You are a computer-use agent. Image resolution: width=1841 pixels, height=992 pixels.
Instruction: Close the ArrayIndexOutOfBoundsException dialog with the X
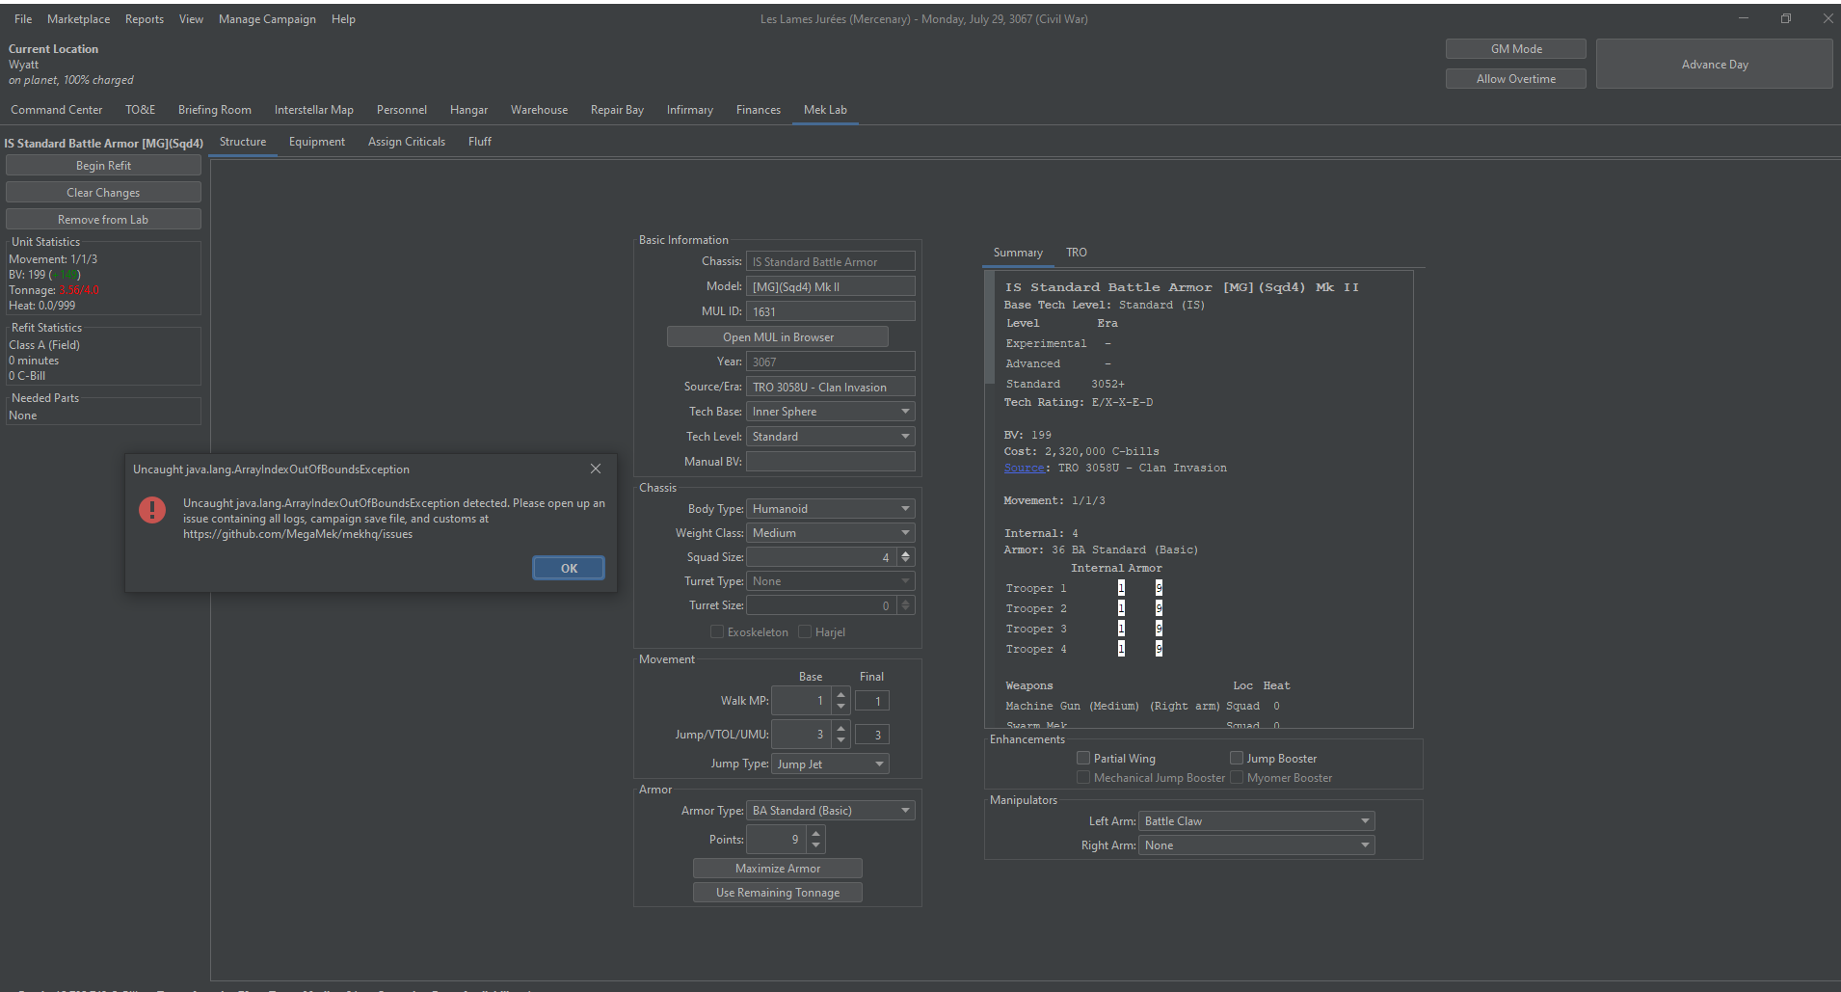coord(595,469)
